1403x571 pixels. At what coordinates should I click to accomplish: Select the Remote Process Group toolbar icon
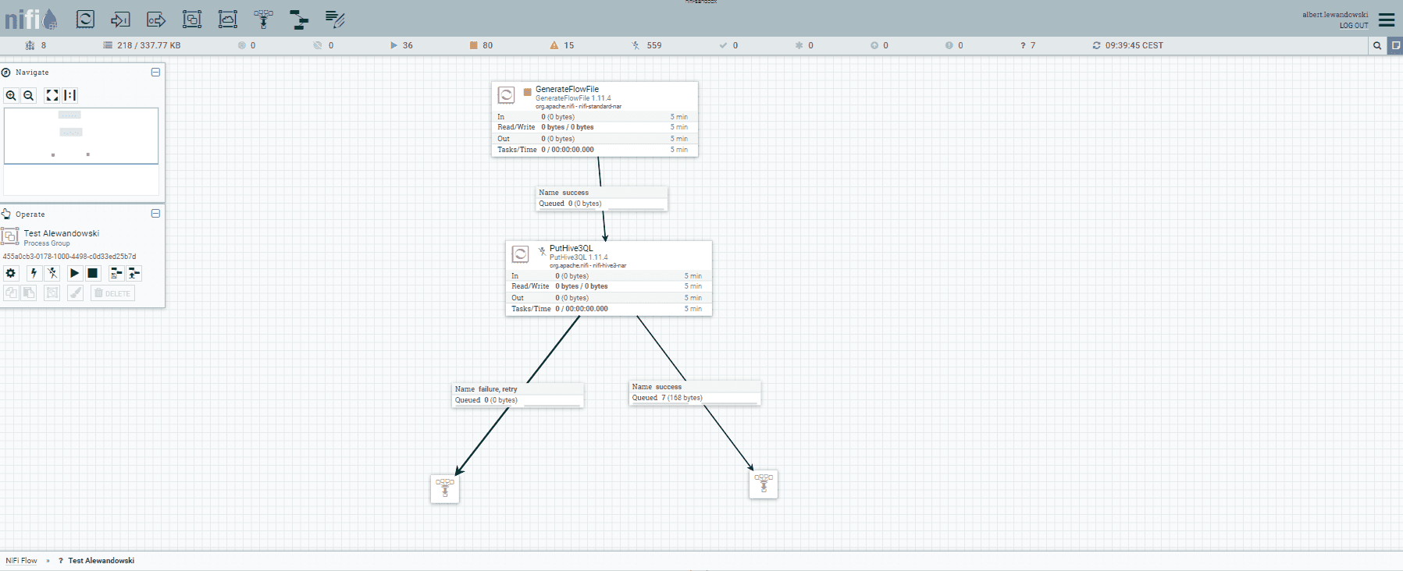pyautogui.click(x=228, y=19)
